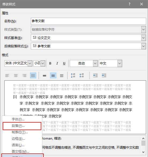Expand the 样式类型 dropdown arrow

(143, 30)
